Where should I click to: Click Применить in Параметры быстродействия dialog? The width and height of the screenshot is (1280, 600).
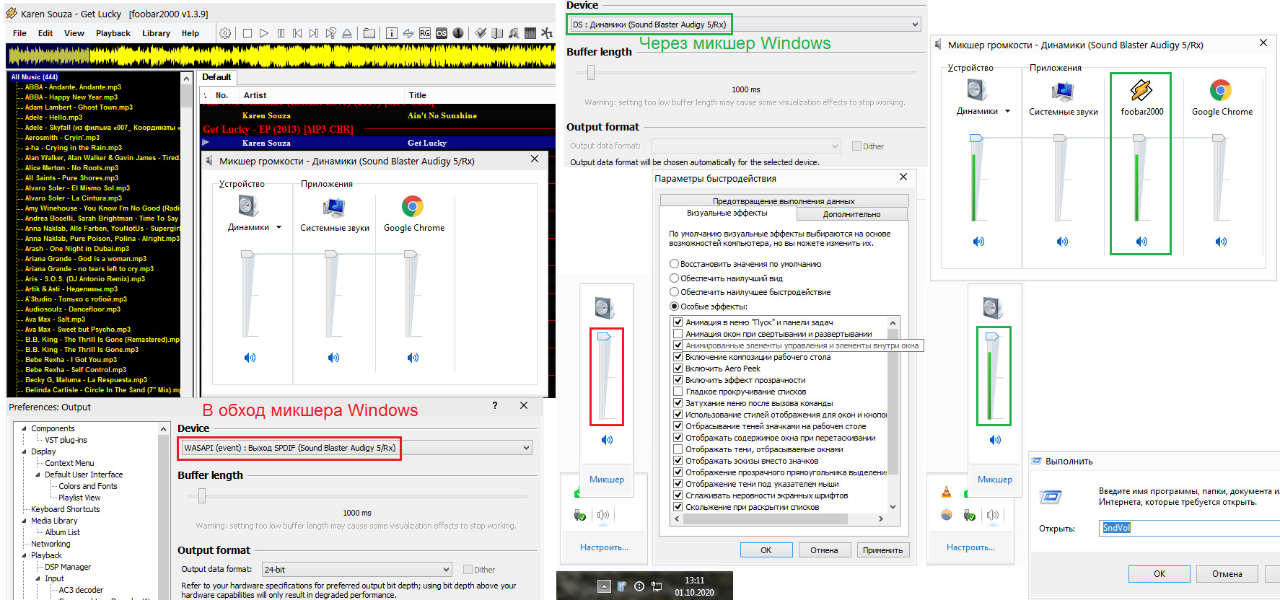[x=882, y=550]
